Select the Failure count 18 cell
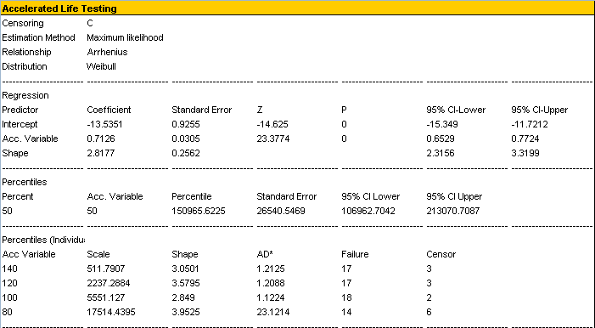The image size is (595, 328). coord(346,297)
